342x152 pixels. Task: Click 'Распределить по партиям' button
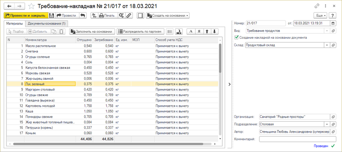pyautogui.click(x=141, y=32)
